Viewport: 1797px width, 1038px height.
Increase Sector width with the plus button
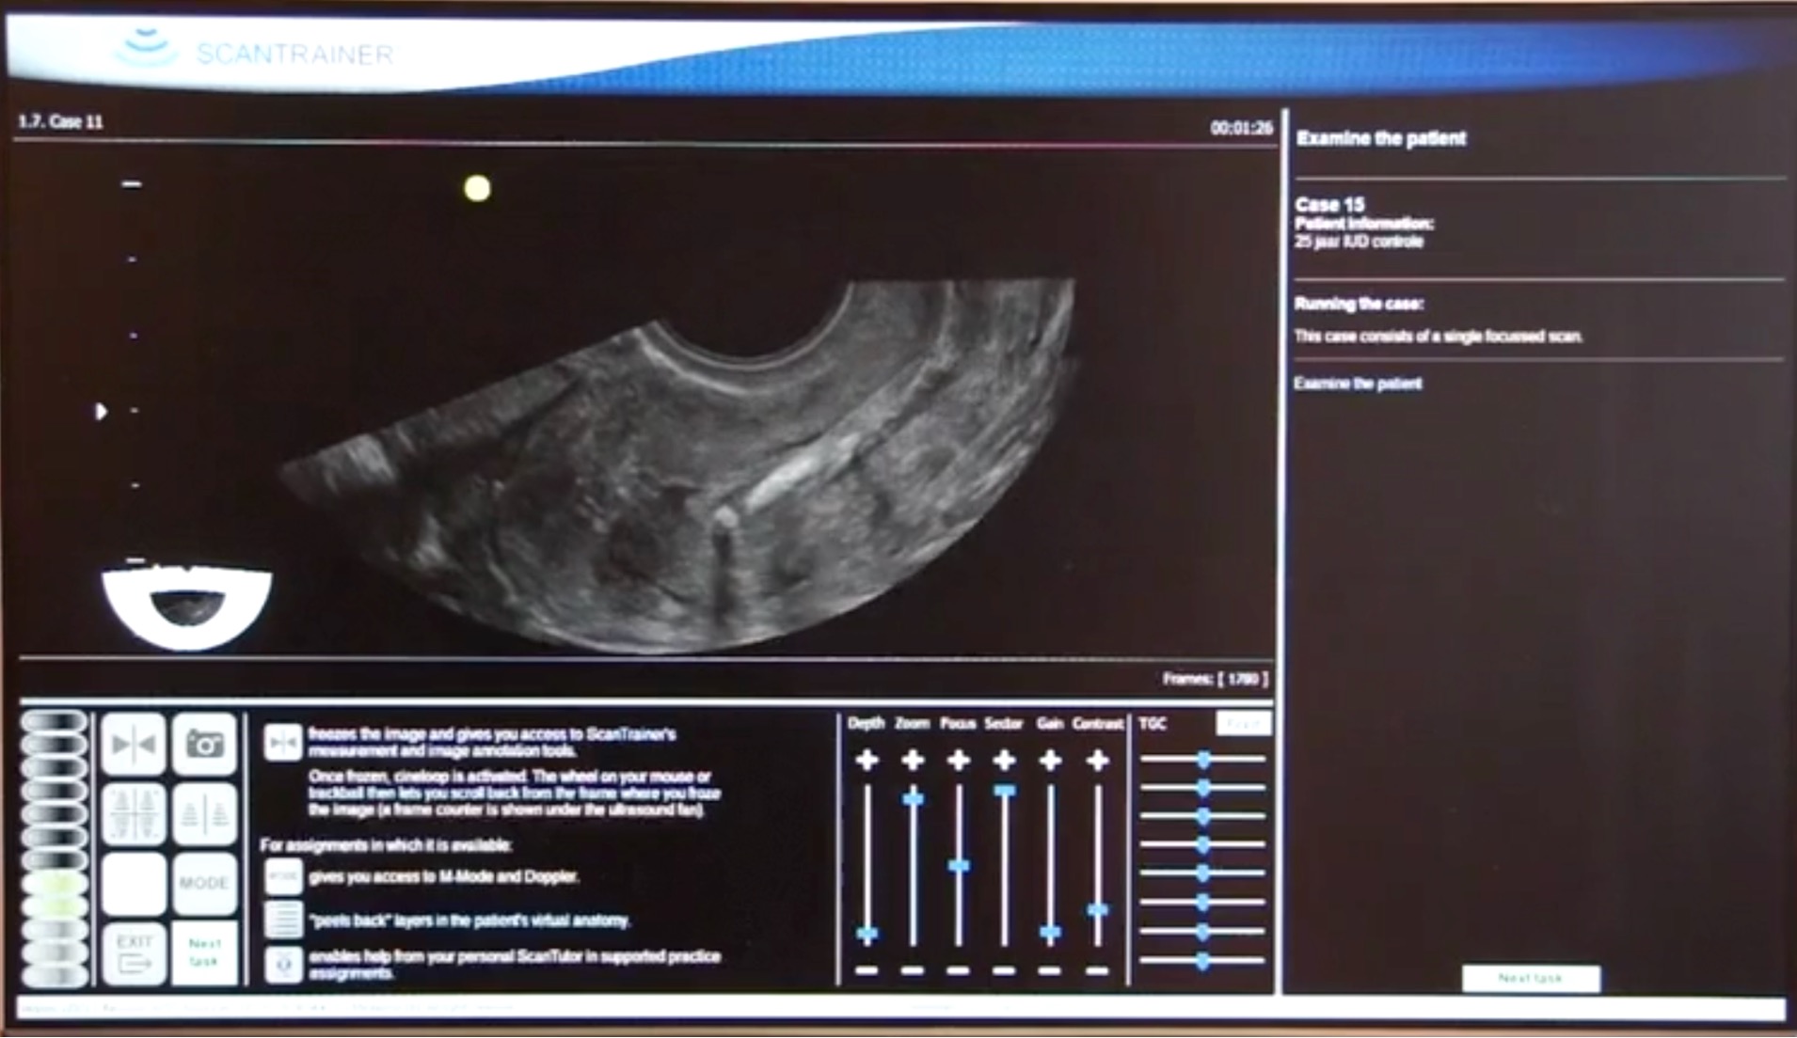1004,760
